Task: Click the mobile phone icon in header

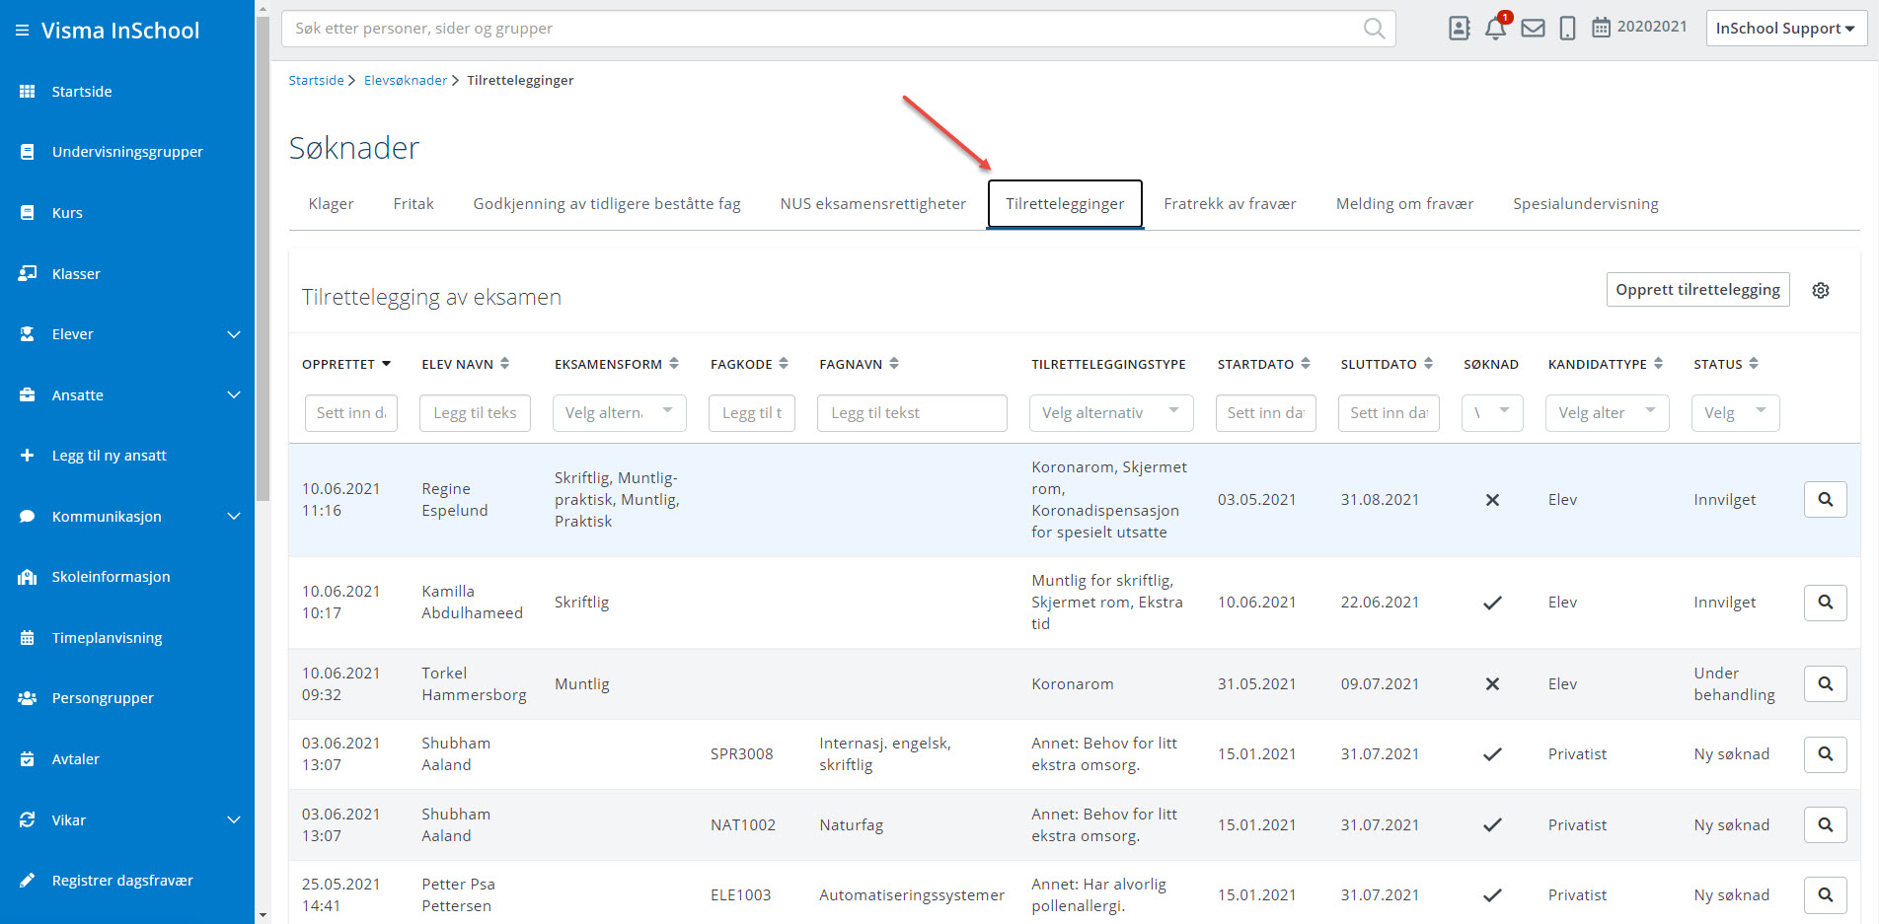Action: (1567, 29)
